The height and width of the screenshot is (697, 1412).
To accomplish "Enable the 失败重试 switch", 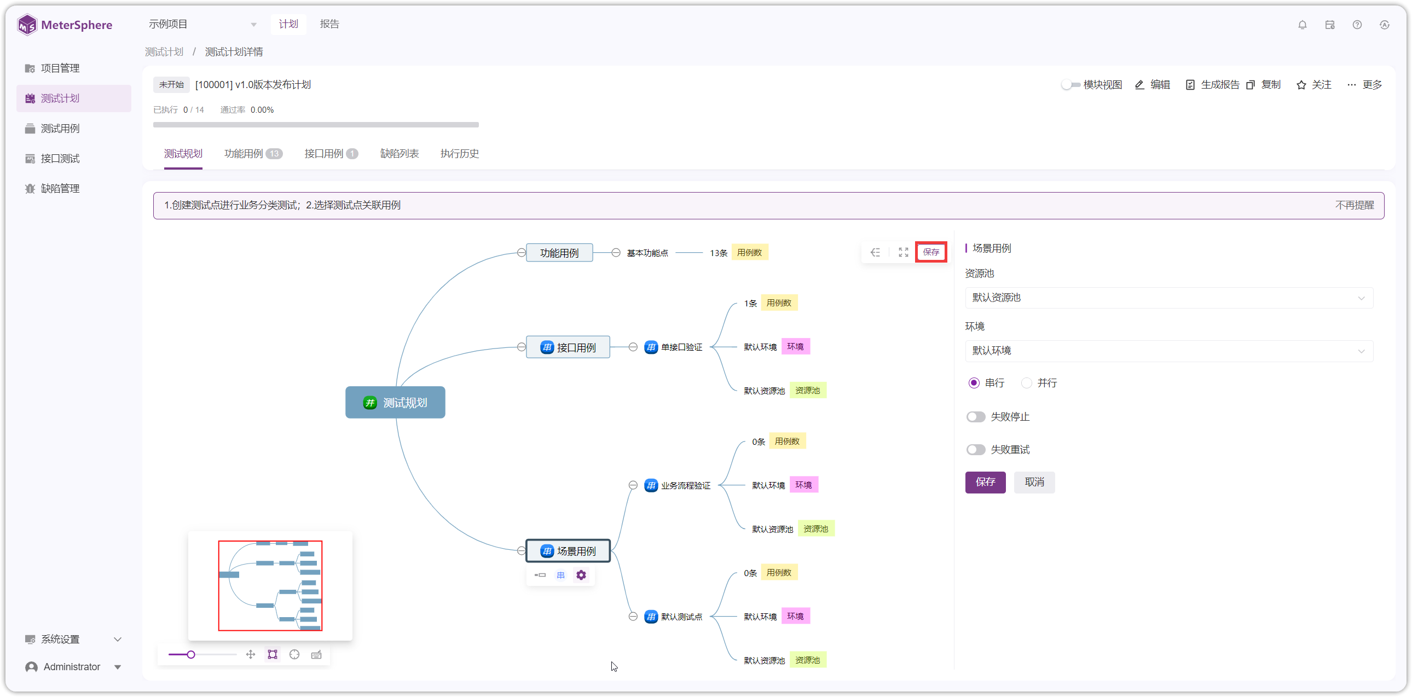I will click(976, 449).
